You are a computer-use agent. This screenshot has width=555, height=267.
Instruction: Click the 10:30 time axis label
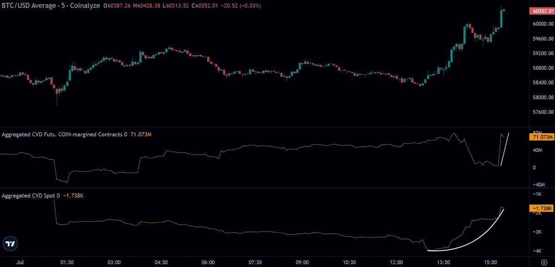[x=350, y=262]
